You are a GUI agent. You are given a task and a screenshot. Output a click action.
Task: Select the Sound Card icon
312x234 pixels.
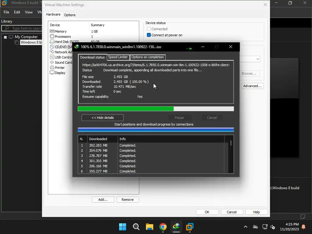pos(52,62)
